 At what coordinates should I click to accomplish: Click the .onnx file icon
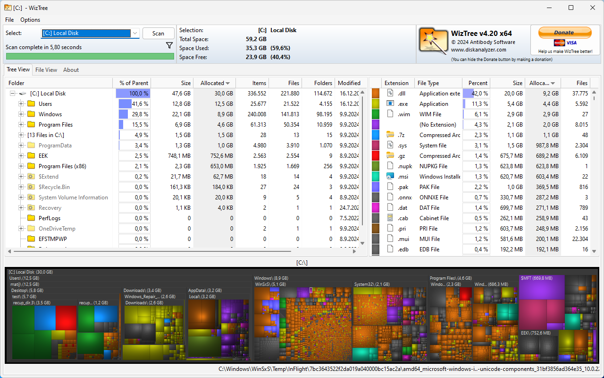[390, 197]
